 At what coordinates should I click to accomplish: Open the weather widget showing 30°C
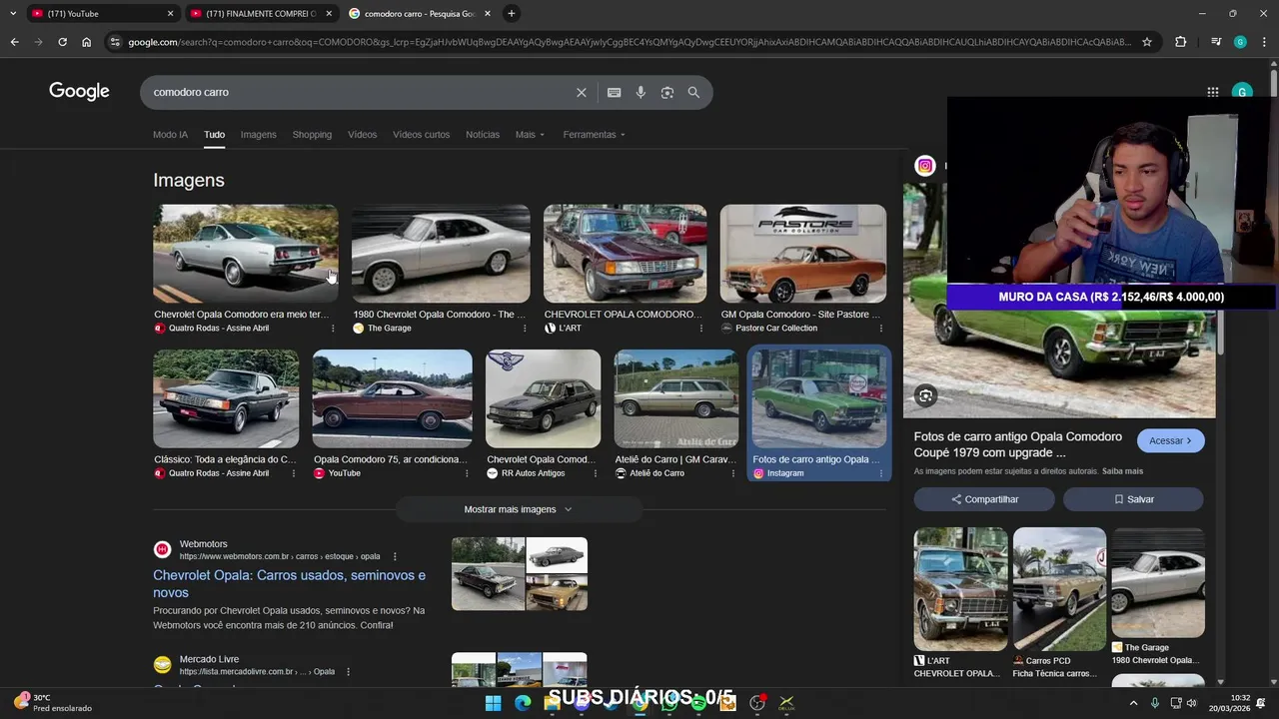point(55,703)
